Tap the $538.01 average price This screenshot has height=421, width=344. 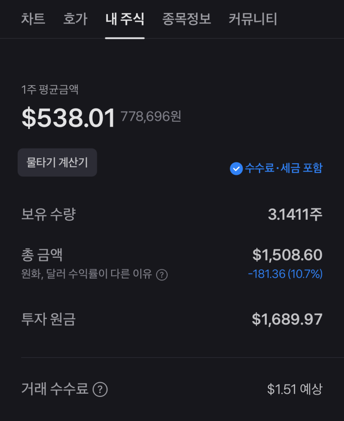pos(68,118)
